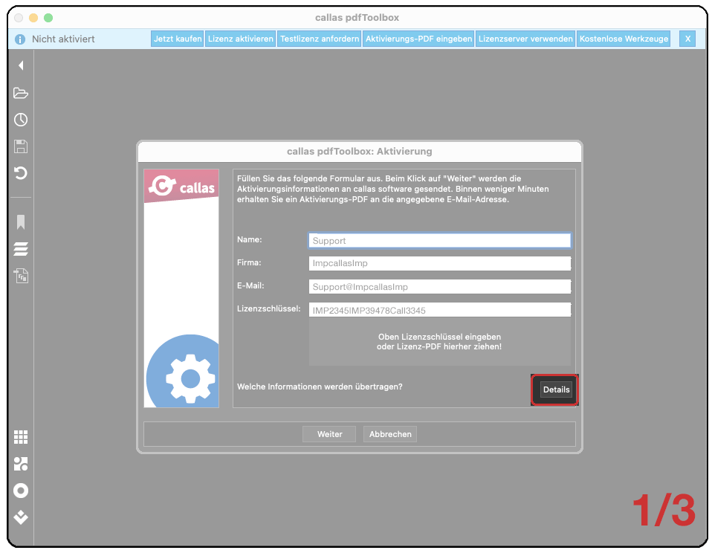Click the shapes icon below the grid

(x=21, y=464)
